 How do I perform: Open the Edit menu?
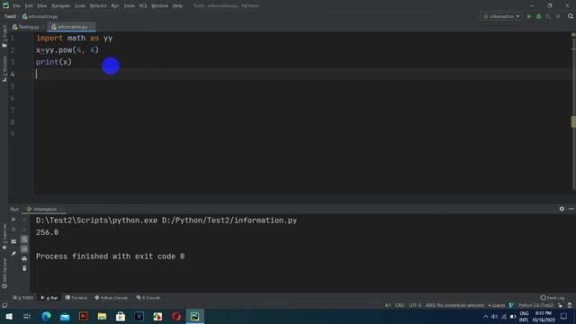coord(29,6)
